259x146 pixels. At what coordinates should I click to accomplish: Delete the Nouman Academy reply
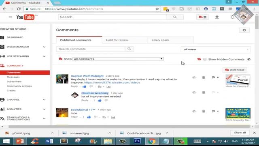tap(204, 92)
